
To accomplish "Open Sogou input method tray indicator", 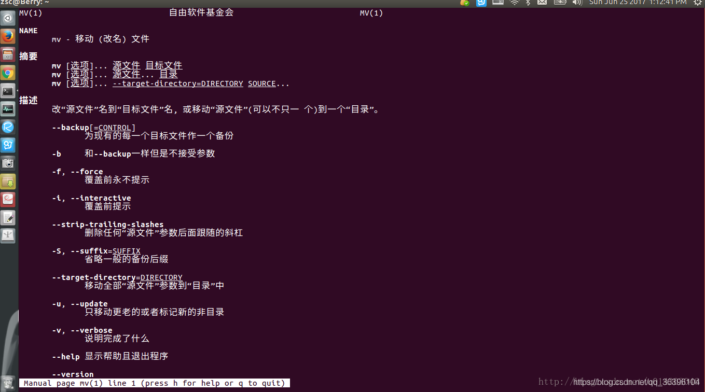I will pos(481,3).
